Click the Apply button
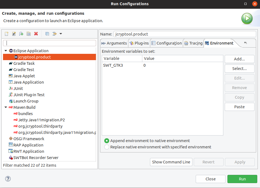260x188 pixels. (240, 162)
